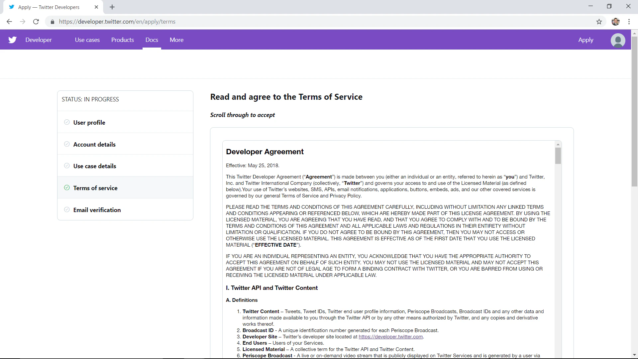
Task: Click the Effective: May 25, 2018 line
Action: pyautogui.click(x=253, y=166)
